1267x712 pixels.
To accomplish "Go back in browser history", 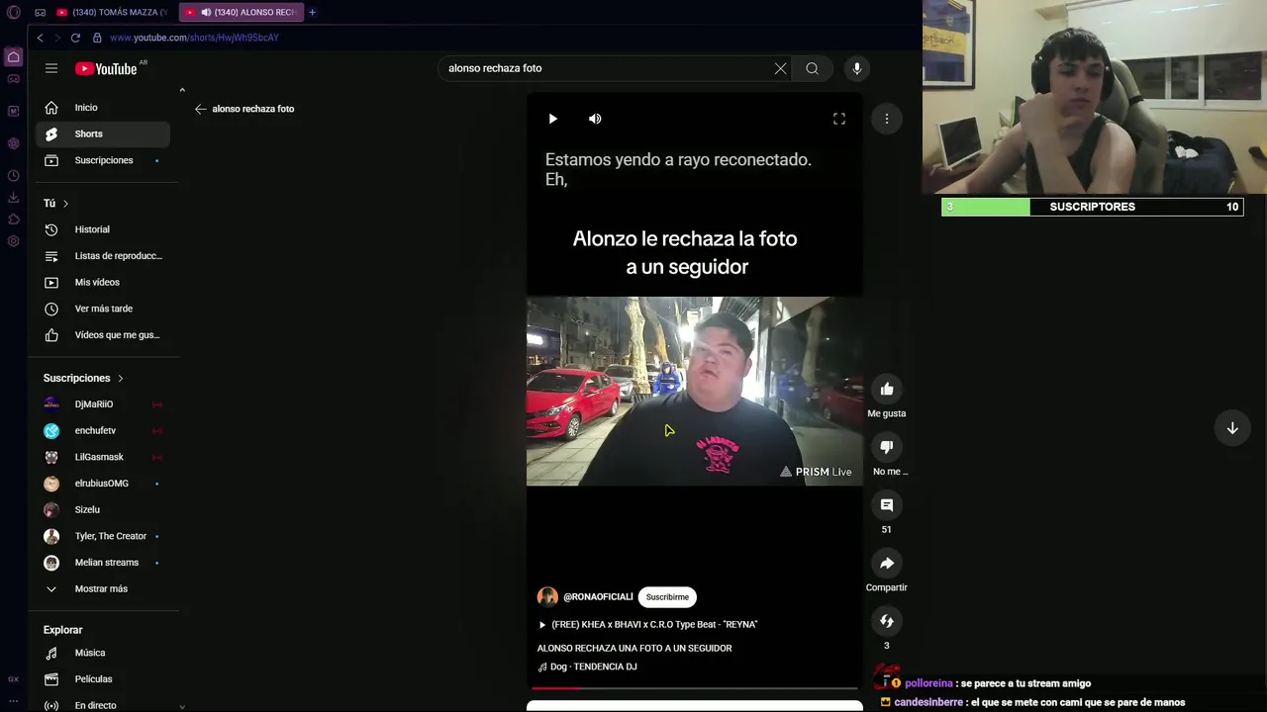I will 40,38.
